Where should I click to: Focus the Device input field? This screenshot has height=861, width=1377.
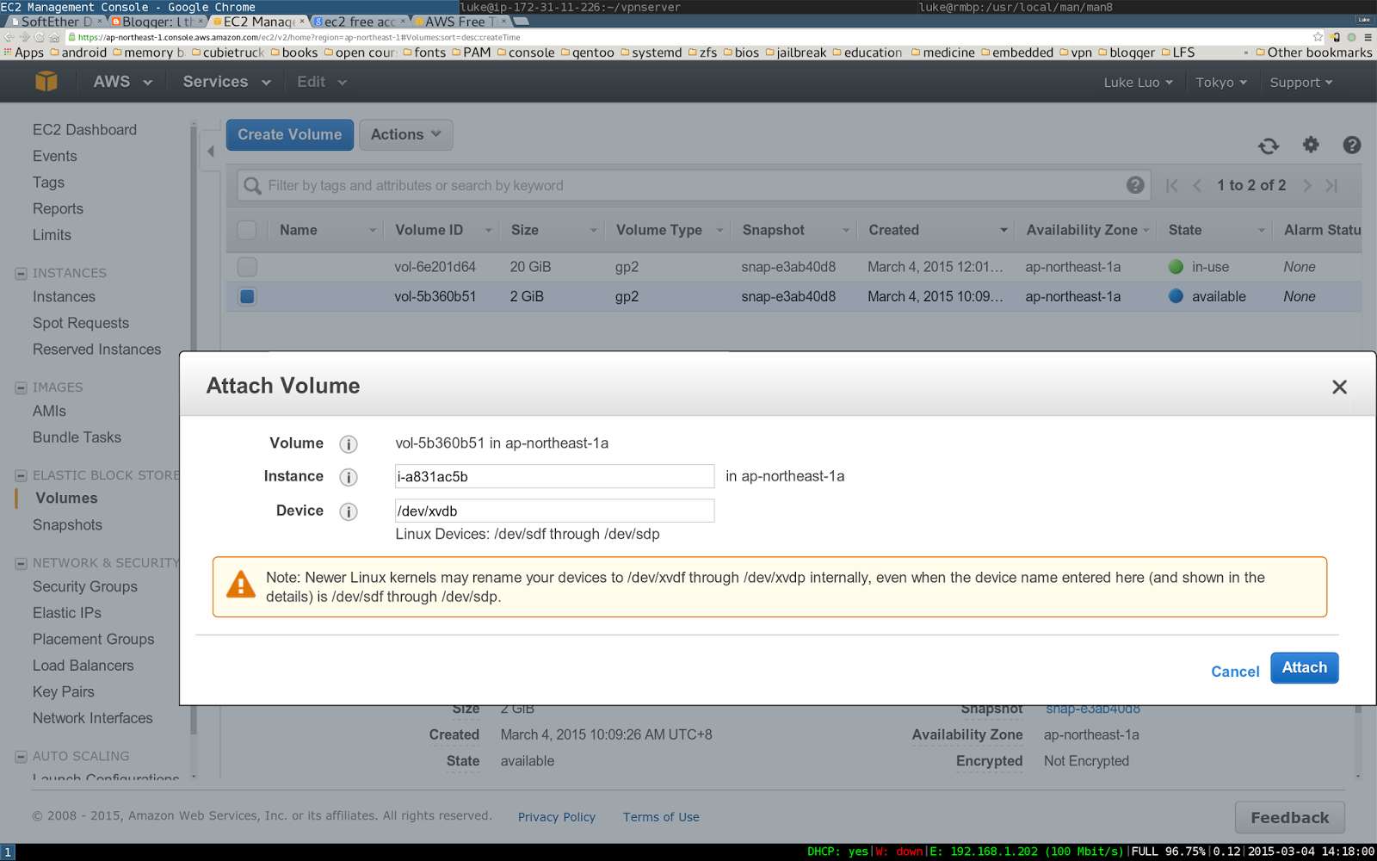[554, 511]
